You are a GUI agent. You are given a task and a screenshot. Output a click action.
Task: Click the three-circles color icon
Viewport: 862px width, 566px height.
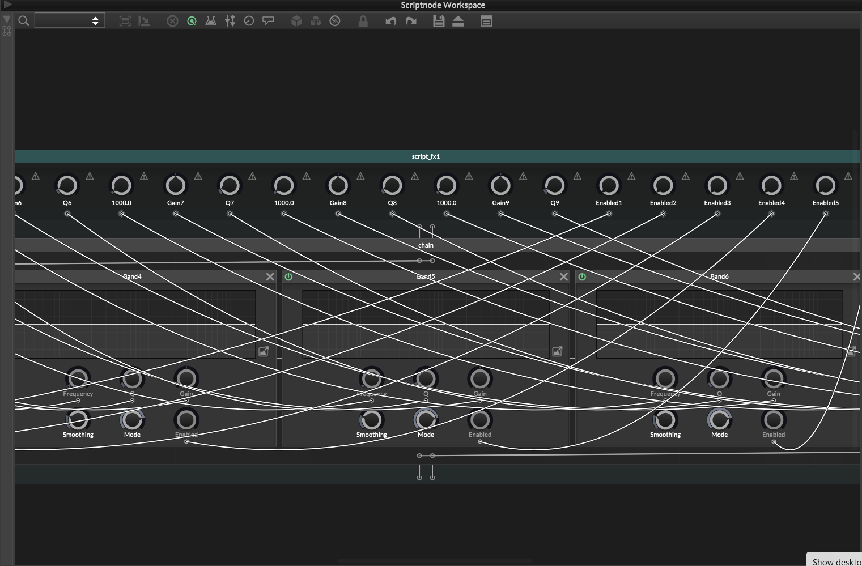[x=316, y=21]
